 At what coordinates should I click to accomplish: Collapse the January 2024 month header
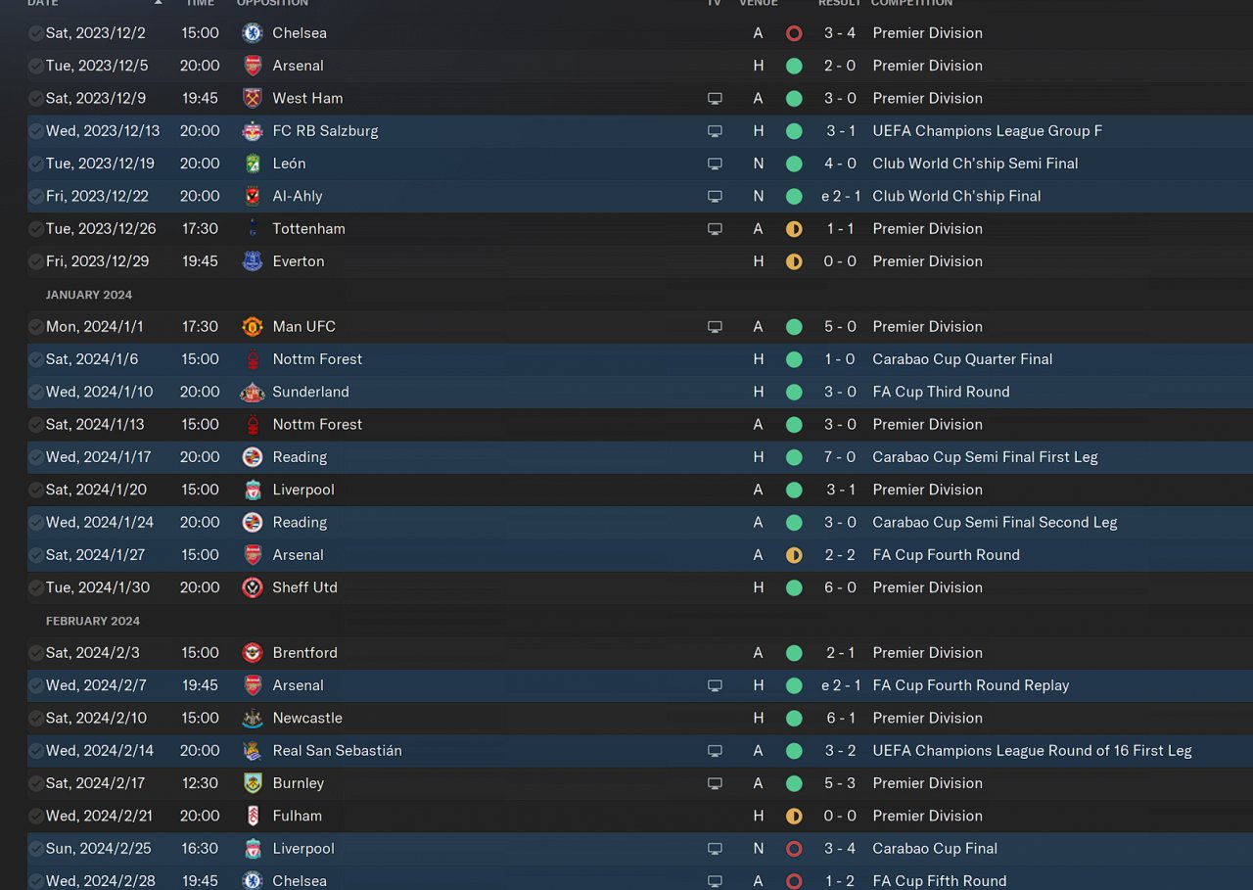[x=89, y=295]
